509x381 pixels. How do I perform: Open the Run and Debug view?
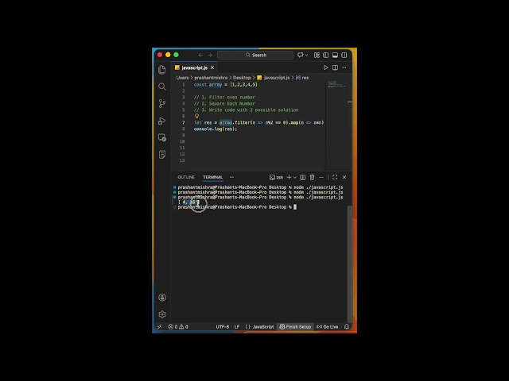162,121
